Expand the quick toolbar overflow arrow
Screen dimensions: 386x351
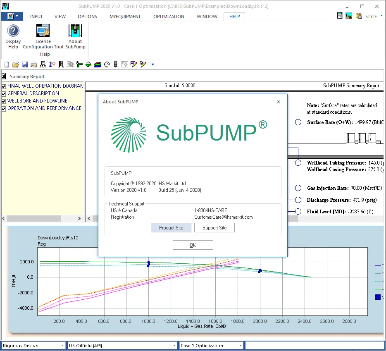coord(152,64)
